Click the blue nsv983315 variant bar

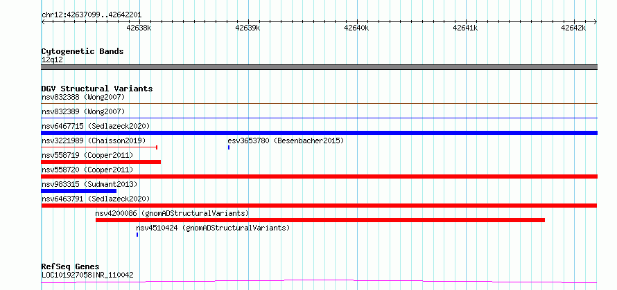pos(79,191)
